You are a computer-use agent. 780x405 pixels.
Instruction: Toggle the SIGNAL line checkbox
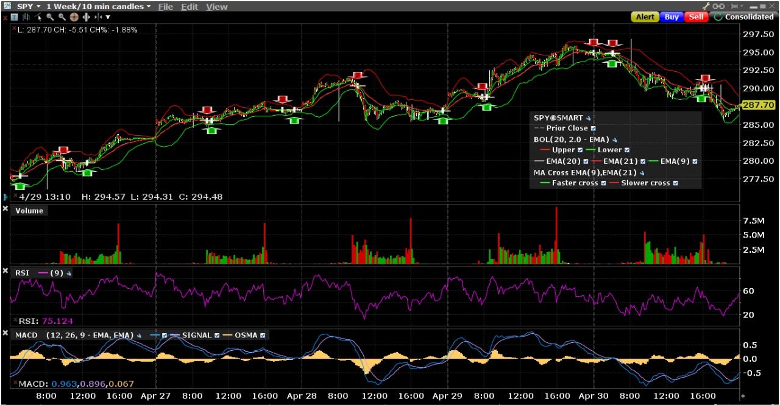tap(216, 336)
